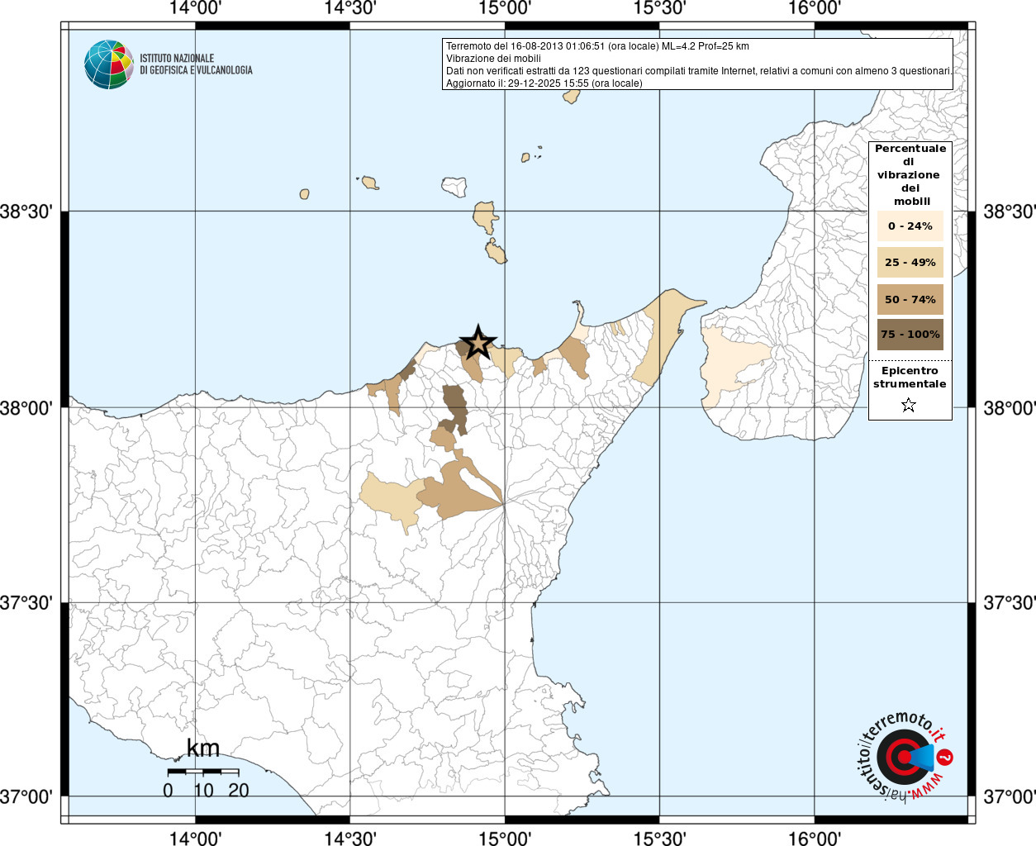
Task: Click the bottom 14°00' longitude label
Action: click(x=195, y=838)
